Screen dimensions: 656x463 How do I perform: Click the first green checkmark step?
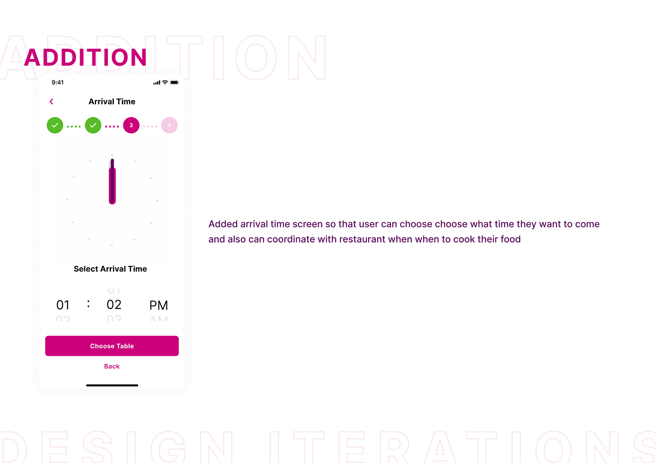click(x=55, y=125)
